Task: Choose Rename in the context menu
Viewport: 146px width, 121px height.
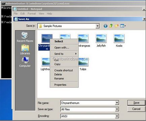Action: [64, 78]
